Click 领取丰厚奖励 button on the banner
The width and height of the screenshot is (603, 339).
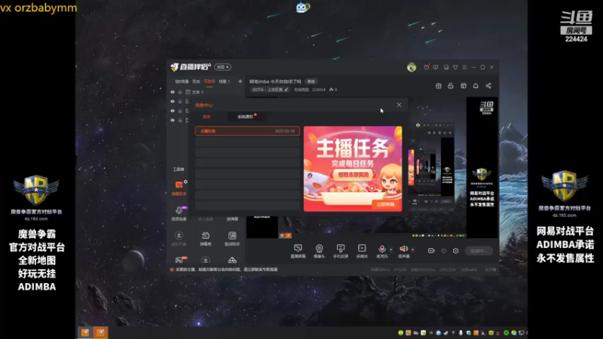[353, 175]
